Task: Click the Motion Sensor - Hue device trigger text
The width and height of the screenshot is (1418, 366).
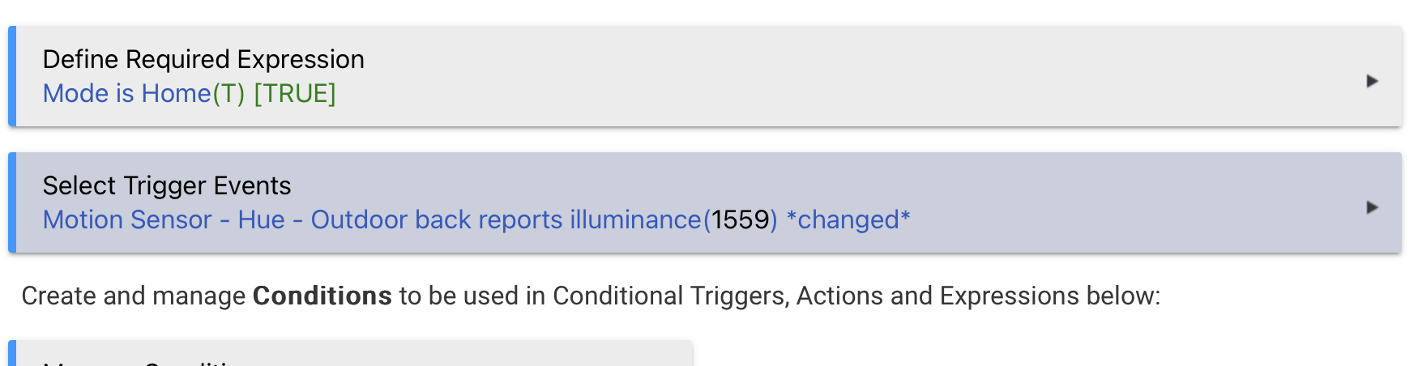Action: click(x=164, y=220)
